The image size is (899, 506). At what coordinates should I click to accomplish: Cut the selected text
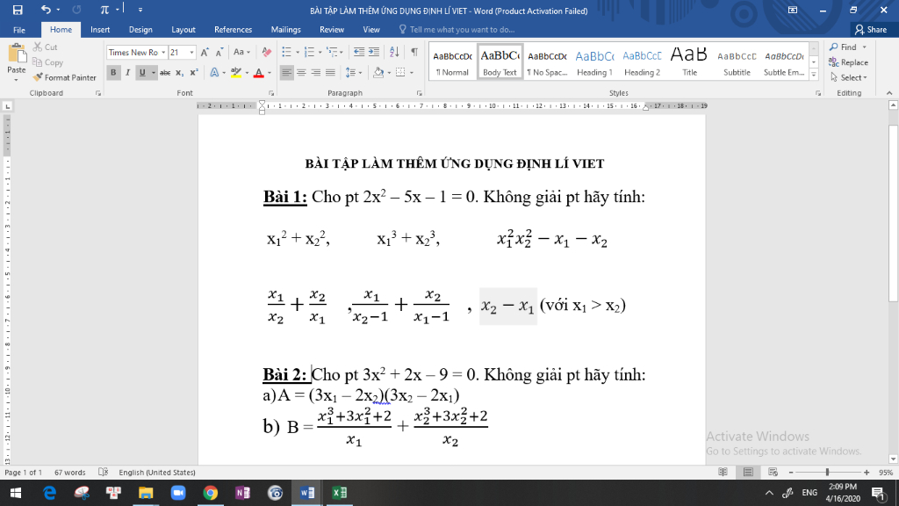[46, 47]
